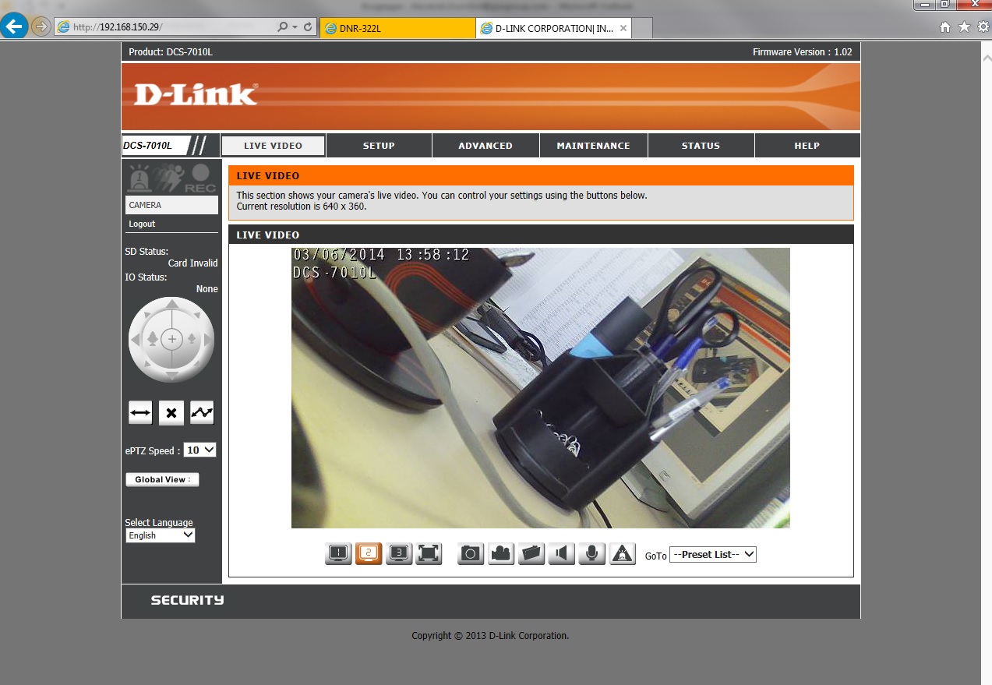The height and width of the screenshot is (685, 992).
Task: Start video recording with camcorder icon
Action: (x=501, y=553)
